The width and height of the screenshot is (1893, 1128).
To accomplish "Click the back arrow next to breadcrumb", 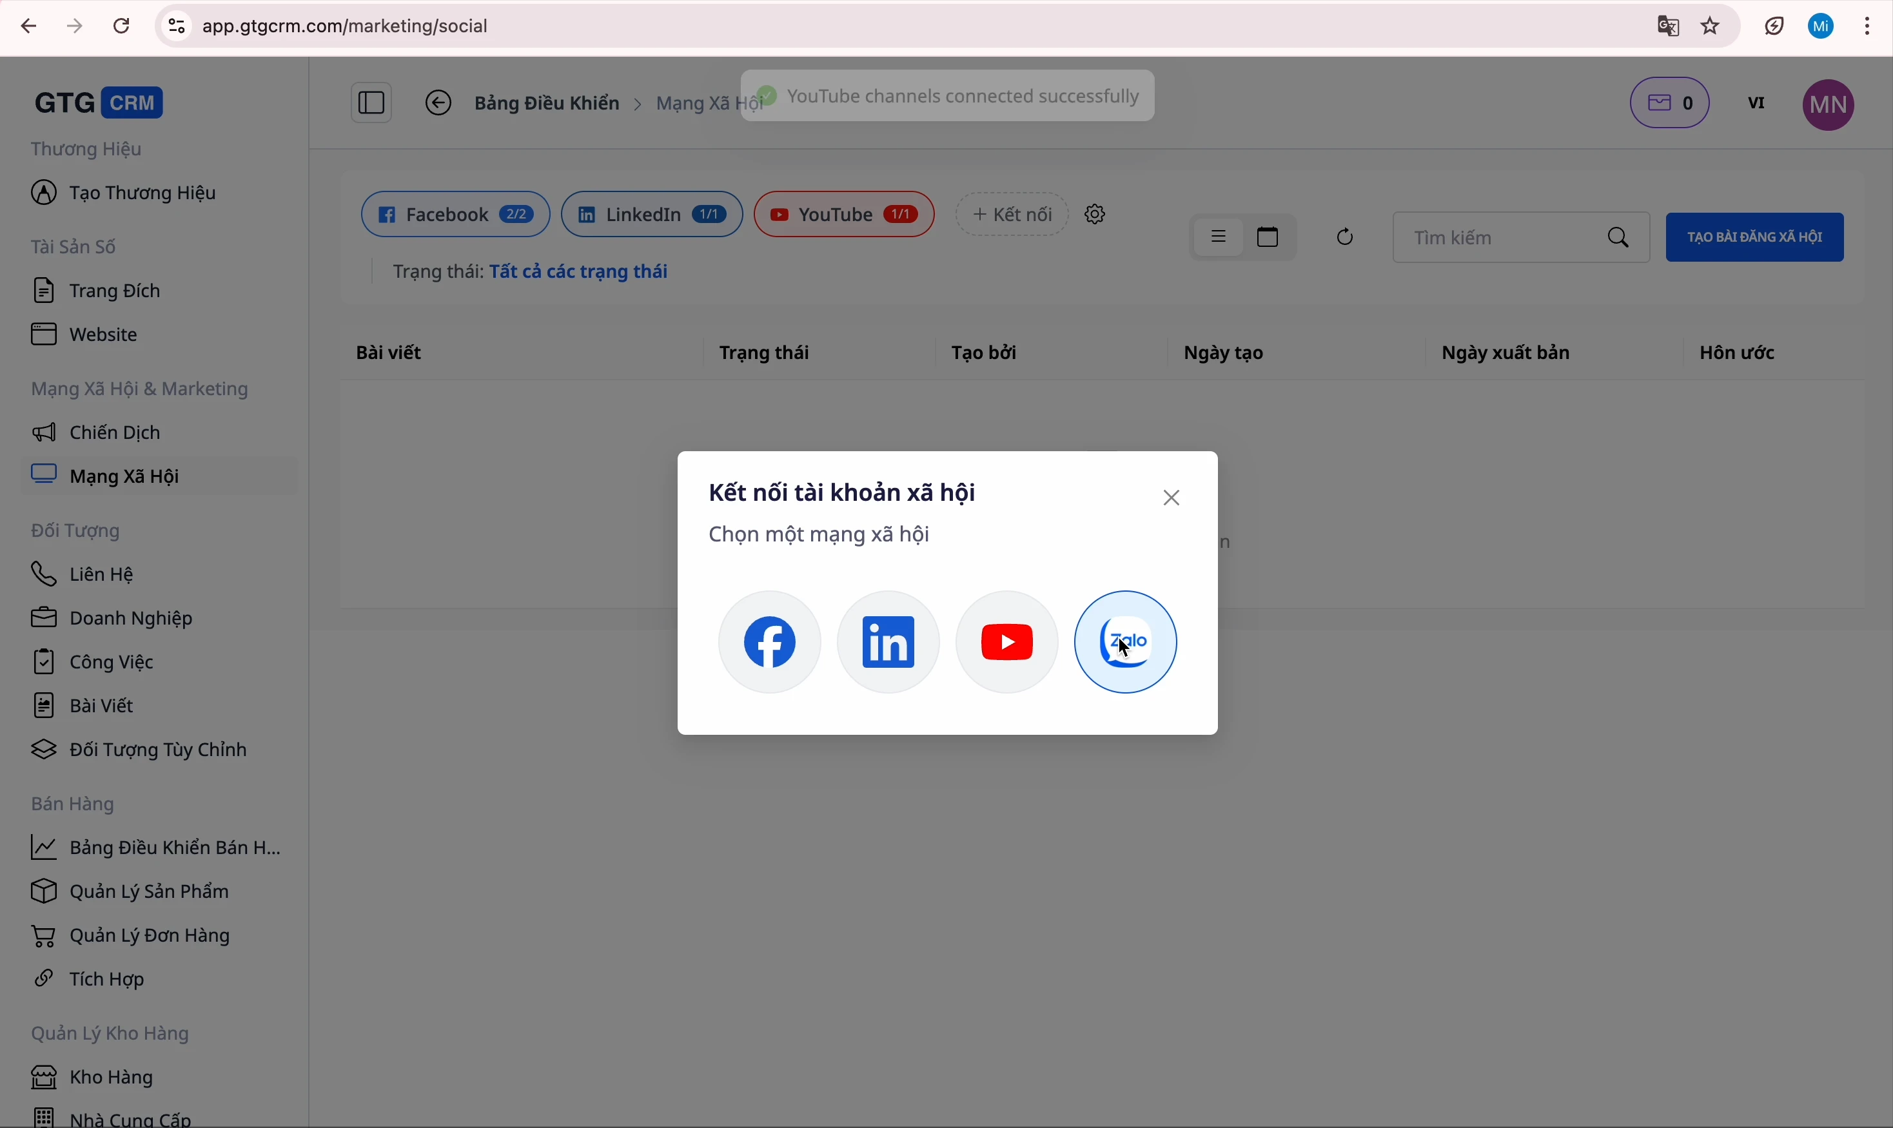I will pyautogui.click(x=438, y=102).
